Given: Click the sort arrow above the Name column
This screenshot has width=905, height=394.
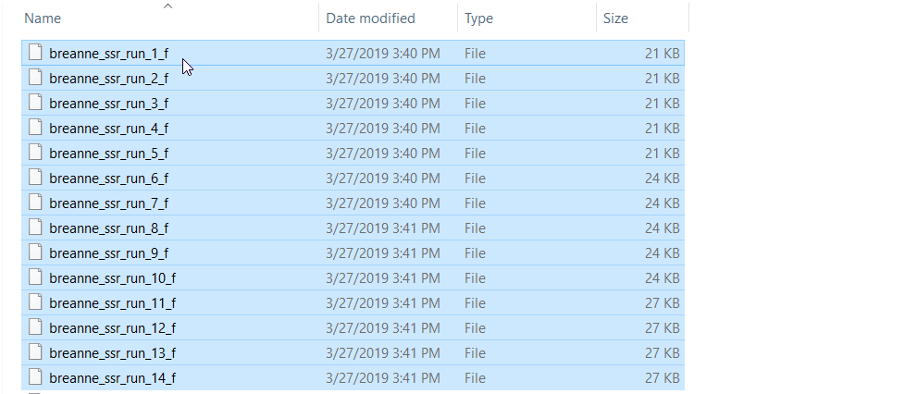Looking at the screenshot, I should coord(168,6).
